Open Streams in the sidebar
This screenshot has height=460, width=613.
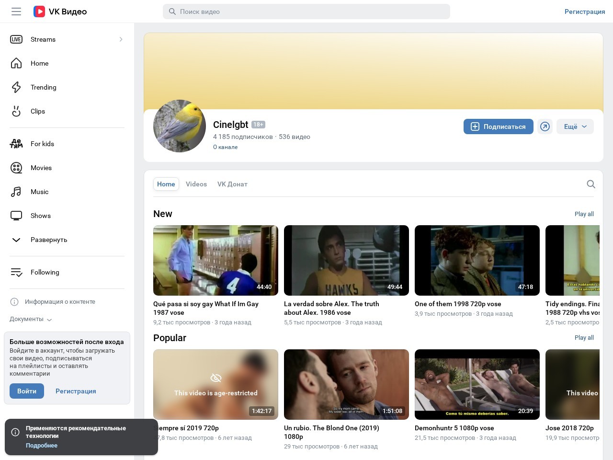click(67, 39)
